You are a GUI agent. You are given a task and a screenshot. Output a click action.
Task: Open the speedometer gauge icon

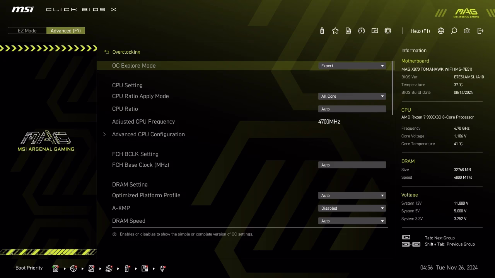tap(362, 31)
